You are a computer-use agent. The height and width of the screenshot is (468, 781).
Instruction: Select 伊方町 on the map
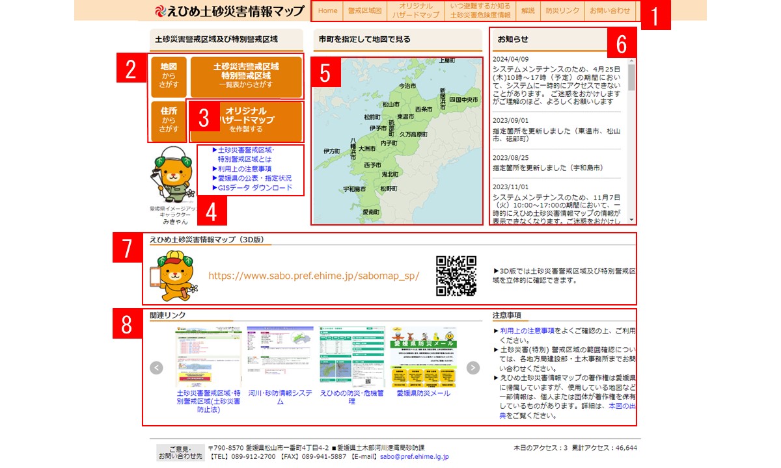click(332, 151)
